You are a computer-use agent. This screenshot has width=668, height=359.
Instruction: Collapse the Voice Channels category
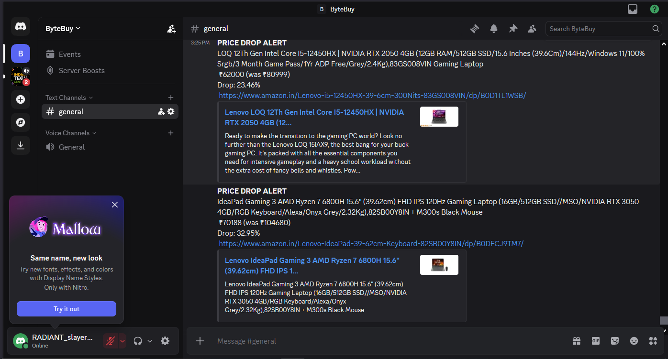click(67, 132)
